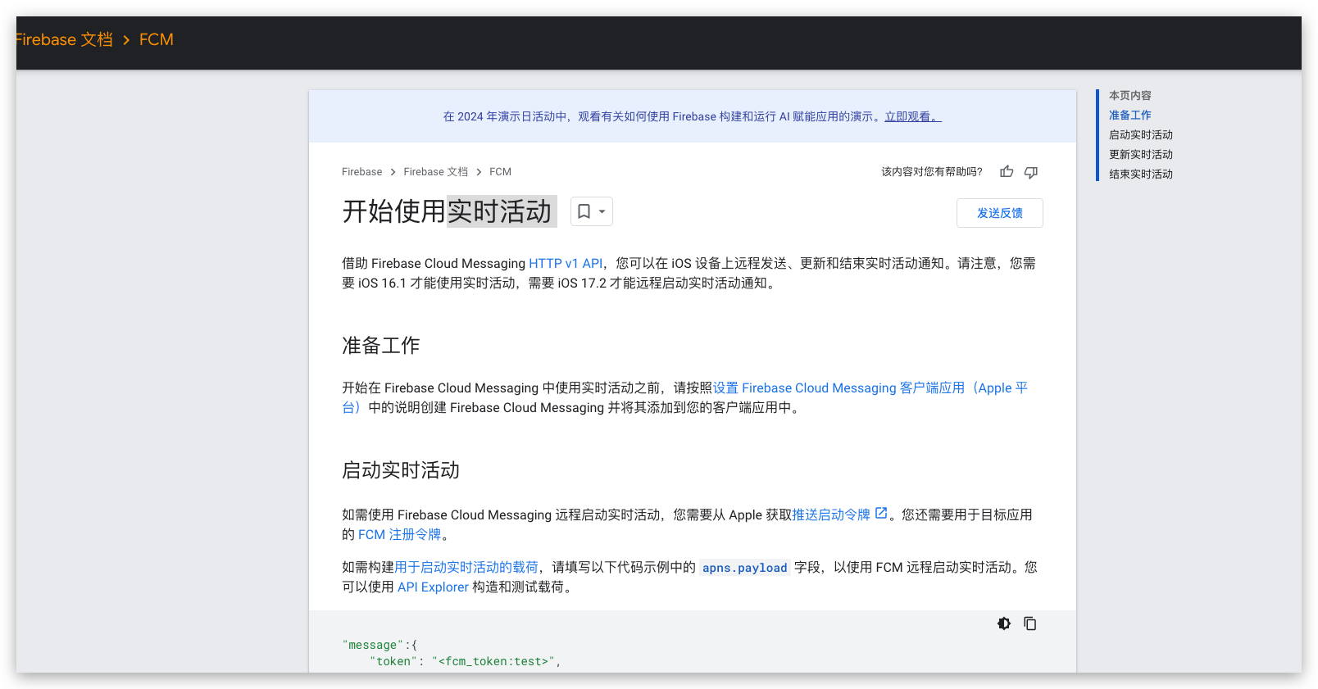Viewport: 1318px width, 689px height.
Task: Jump to 结束实时活动 in page contents
Action: [1140, 175]
